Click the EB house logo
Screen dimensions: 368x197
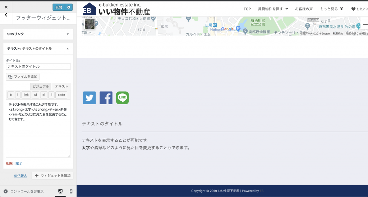89,9
